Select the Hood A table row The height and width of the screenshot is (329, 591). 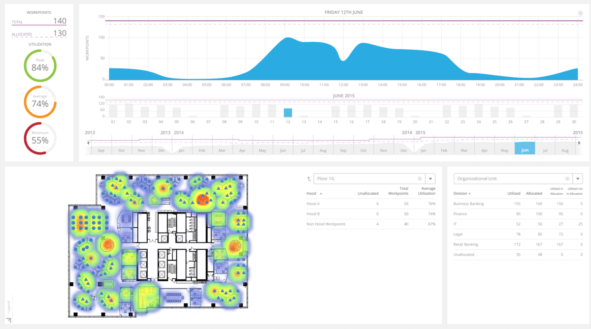(364, 204)
